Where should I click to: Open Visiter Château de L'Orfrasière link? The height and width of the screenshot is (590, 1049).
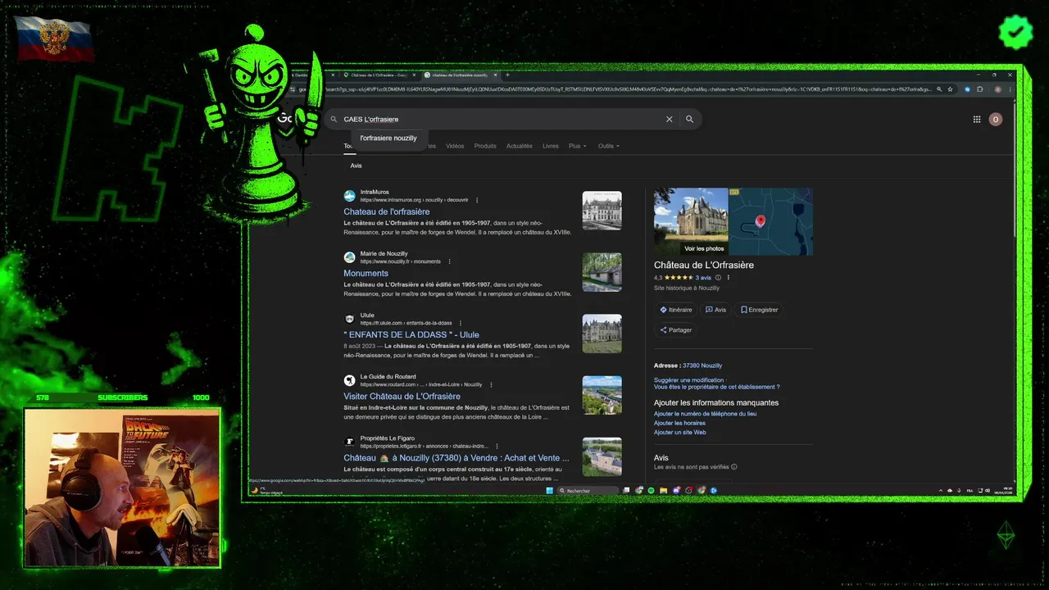pyautogui.click(x=402, y=396)
